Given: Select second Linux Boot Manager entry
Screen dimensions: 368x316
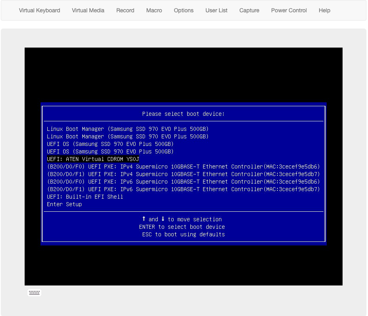Looking at the screenshot, I should point(128,136).
